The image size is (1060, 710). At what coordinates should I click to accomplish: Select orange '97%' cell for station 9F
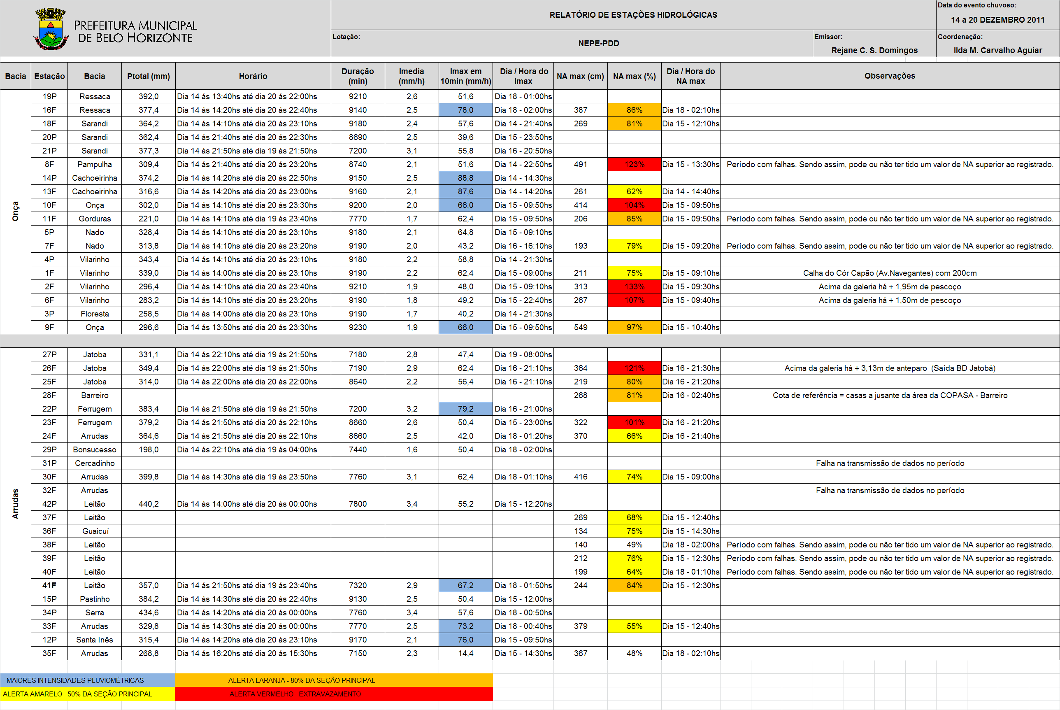[x=634, y=327]
